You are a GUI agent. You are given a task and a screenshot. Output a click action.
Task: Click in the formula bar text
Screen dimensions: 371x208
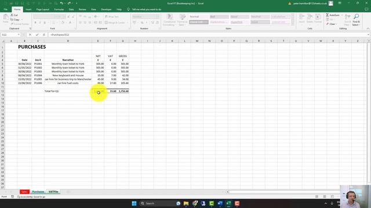point(60,35)
